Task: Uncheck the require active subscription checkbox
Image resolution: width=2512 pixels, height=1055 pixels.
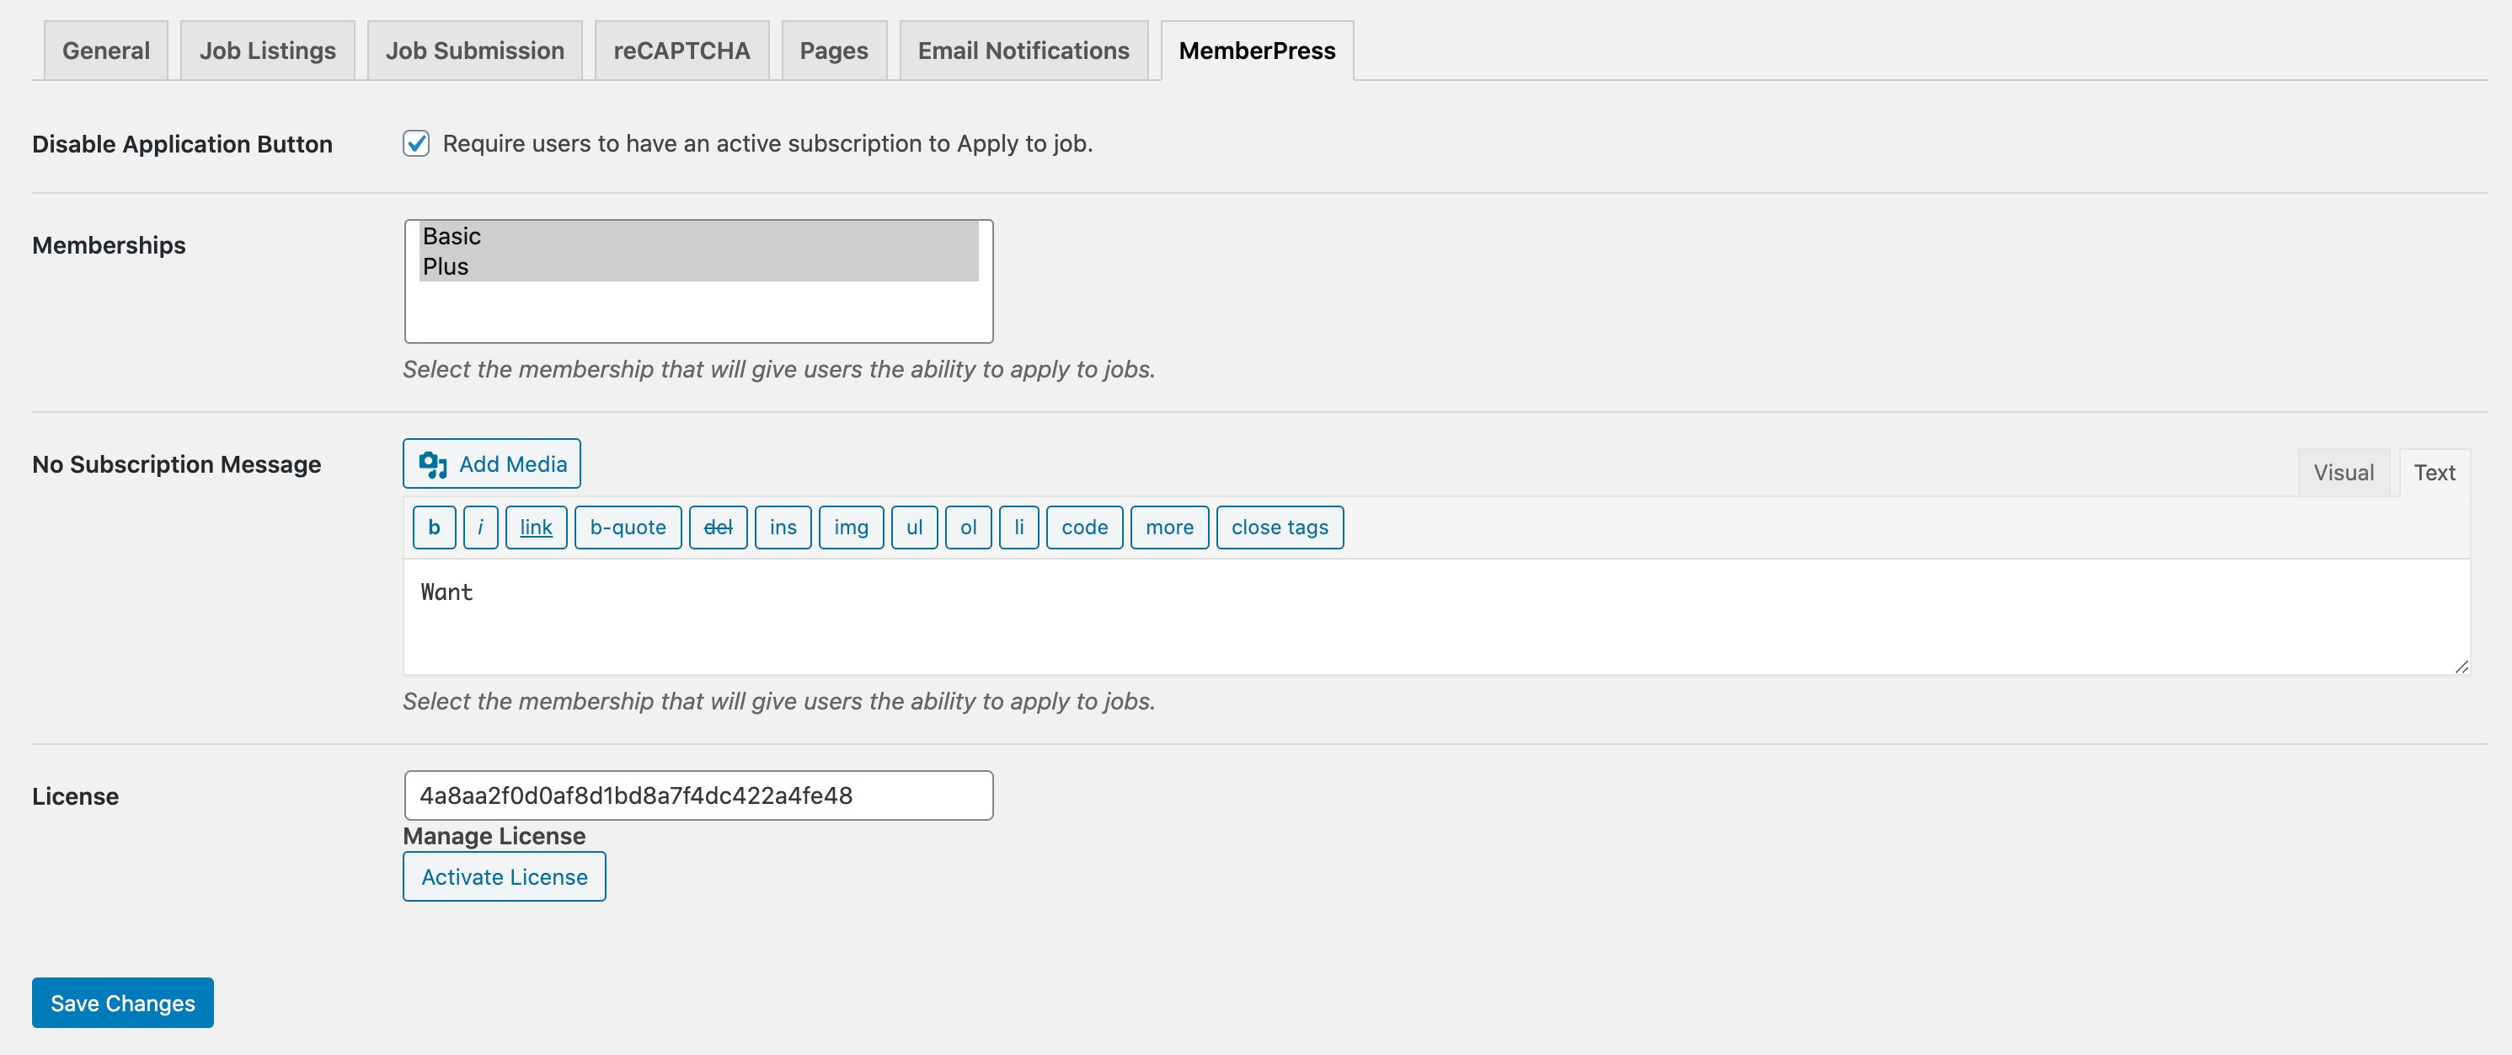Action: [x=416, y=143]
